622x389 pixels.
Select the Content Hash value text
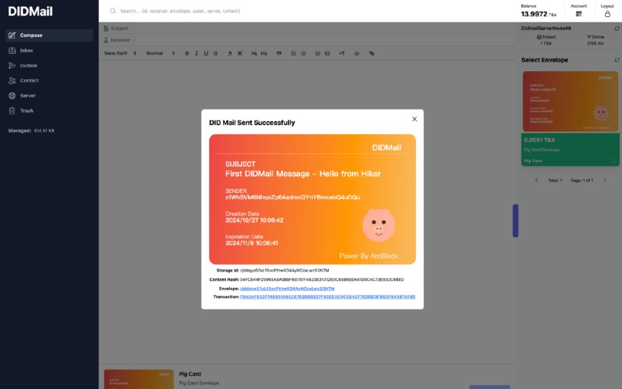tap(322, 279)
